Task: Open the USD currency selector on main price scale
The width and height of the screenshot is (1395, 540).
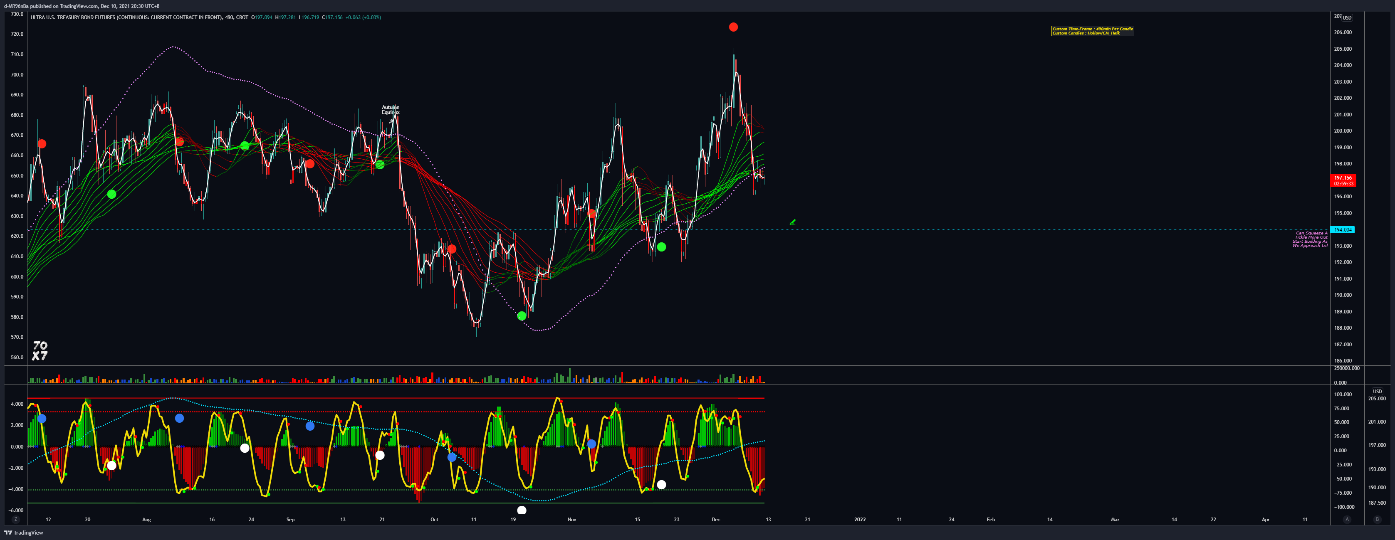Action: pyautogui.click(x=1347, y=17)
